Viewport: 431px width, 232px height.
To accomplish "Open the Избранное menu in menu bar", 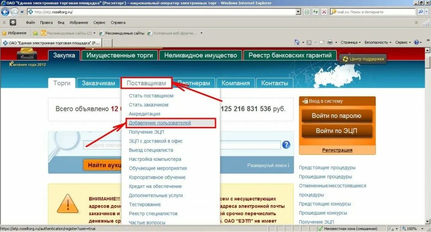I will (79, 23).
